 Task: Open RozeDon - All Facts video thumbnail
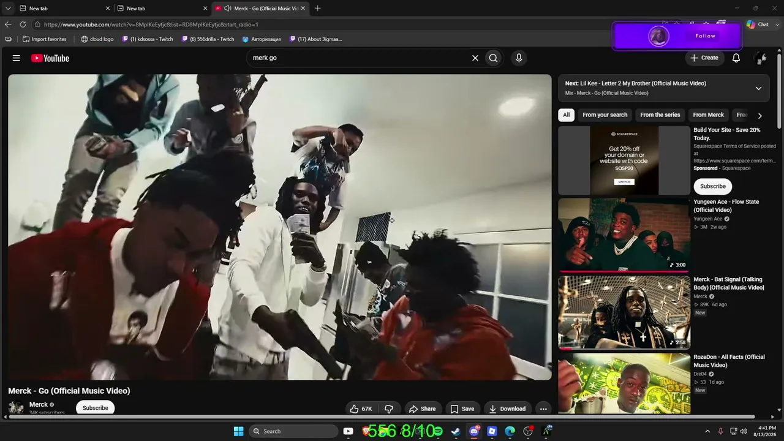624,383
